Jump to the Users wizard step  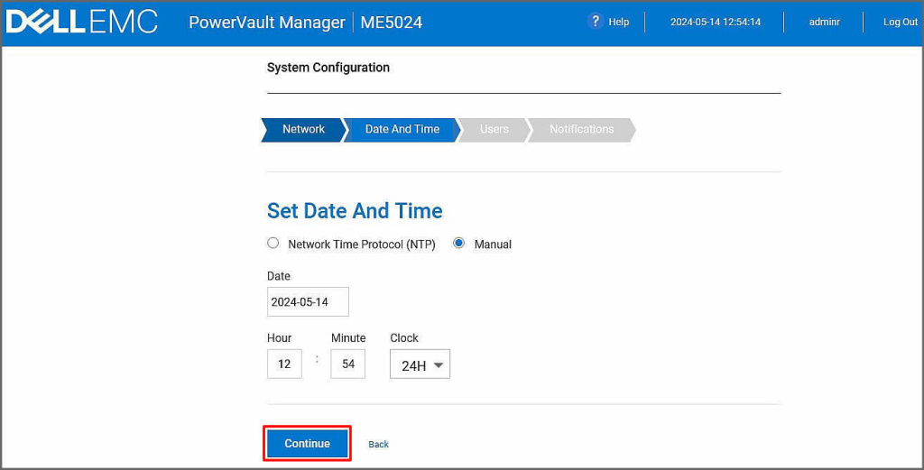tap(494, 130)
